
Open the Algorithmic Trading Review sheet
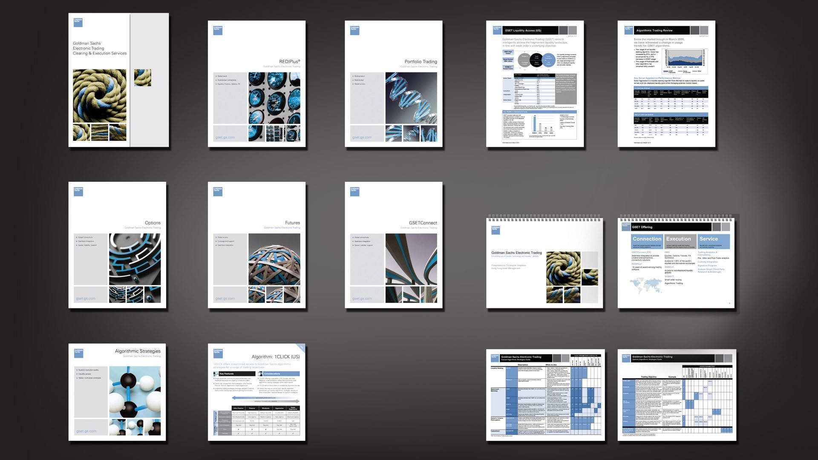click(x=666, y=84)
